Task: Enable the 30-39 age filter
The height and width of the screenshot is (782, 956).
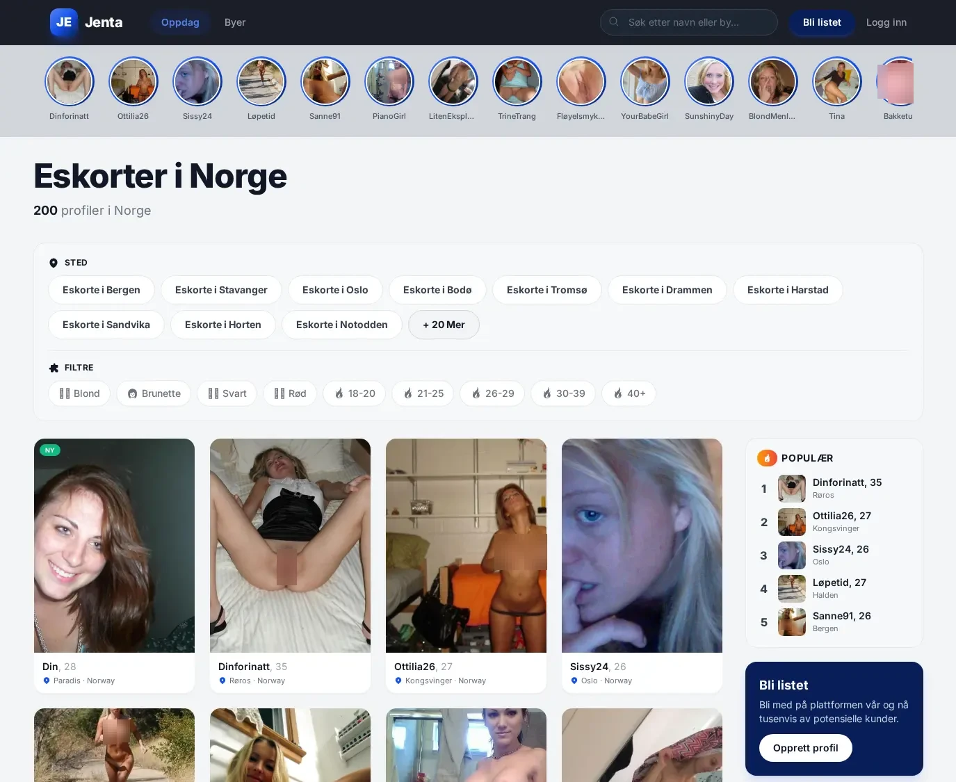Action: coord(563,393)
